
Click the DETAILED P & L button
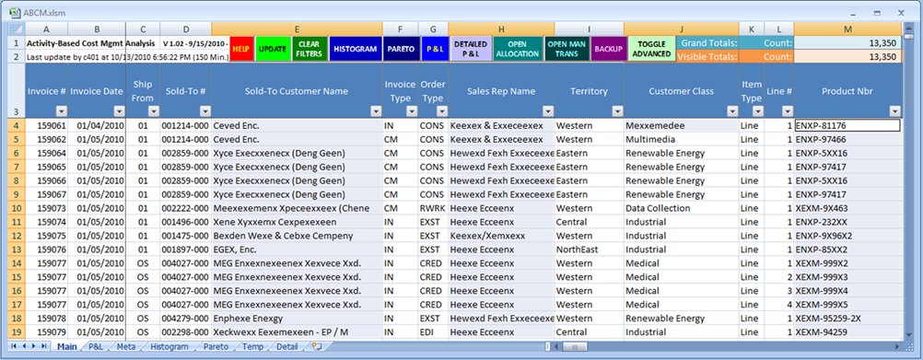coord(471,50)
